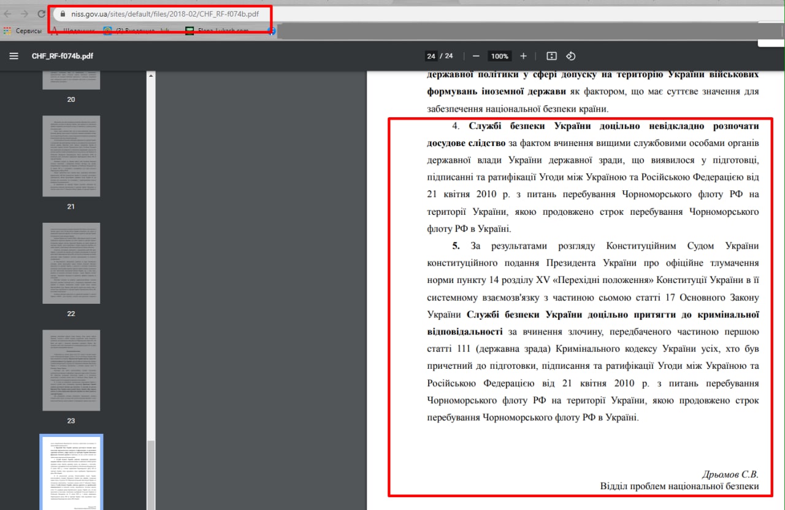
Task: Click the CHF_RF-f074b.pdf document title
Action: [63, 56]
